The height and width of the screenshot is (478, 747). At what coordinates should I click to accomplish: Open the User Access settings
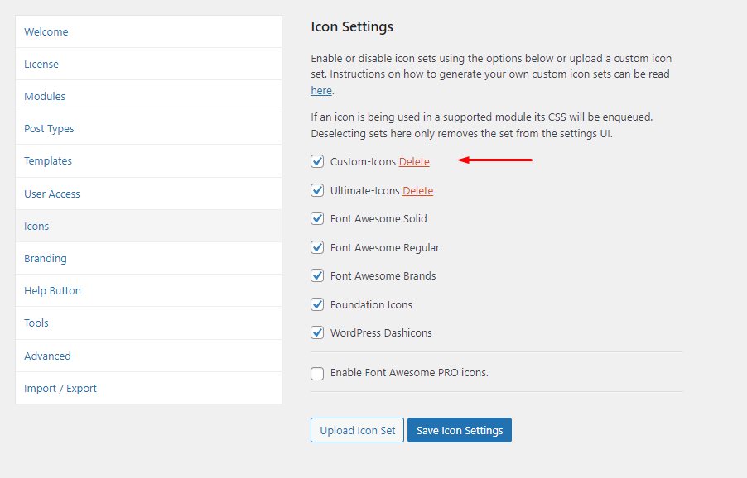(51, 194)
